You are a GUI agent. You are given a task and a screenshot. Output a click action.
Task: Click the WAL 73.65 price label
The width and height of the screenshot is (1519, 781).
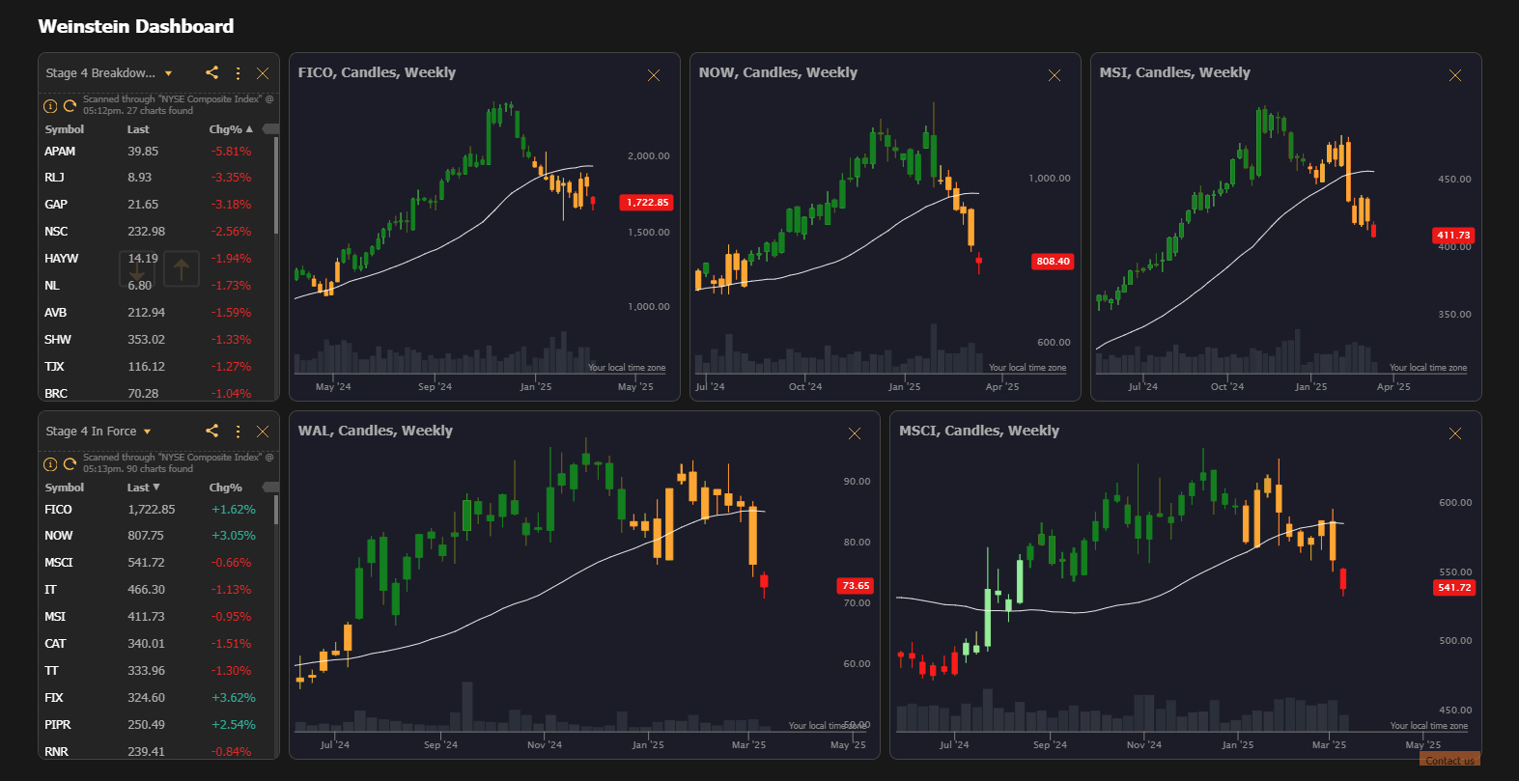tap(856, 586)
